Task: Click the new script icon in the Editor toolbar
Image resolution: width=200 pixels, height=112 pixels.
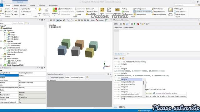Action: point(121,24)
